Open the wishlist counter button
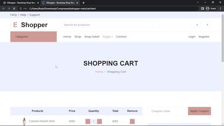This screenshot has width=224, height=126. point(196,25)
